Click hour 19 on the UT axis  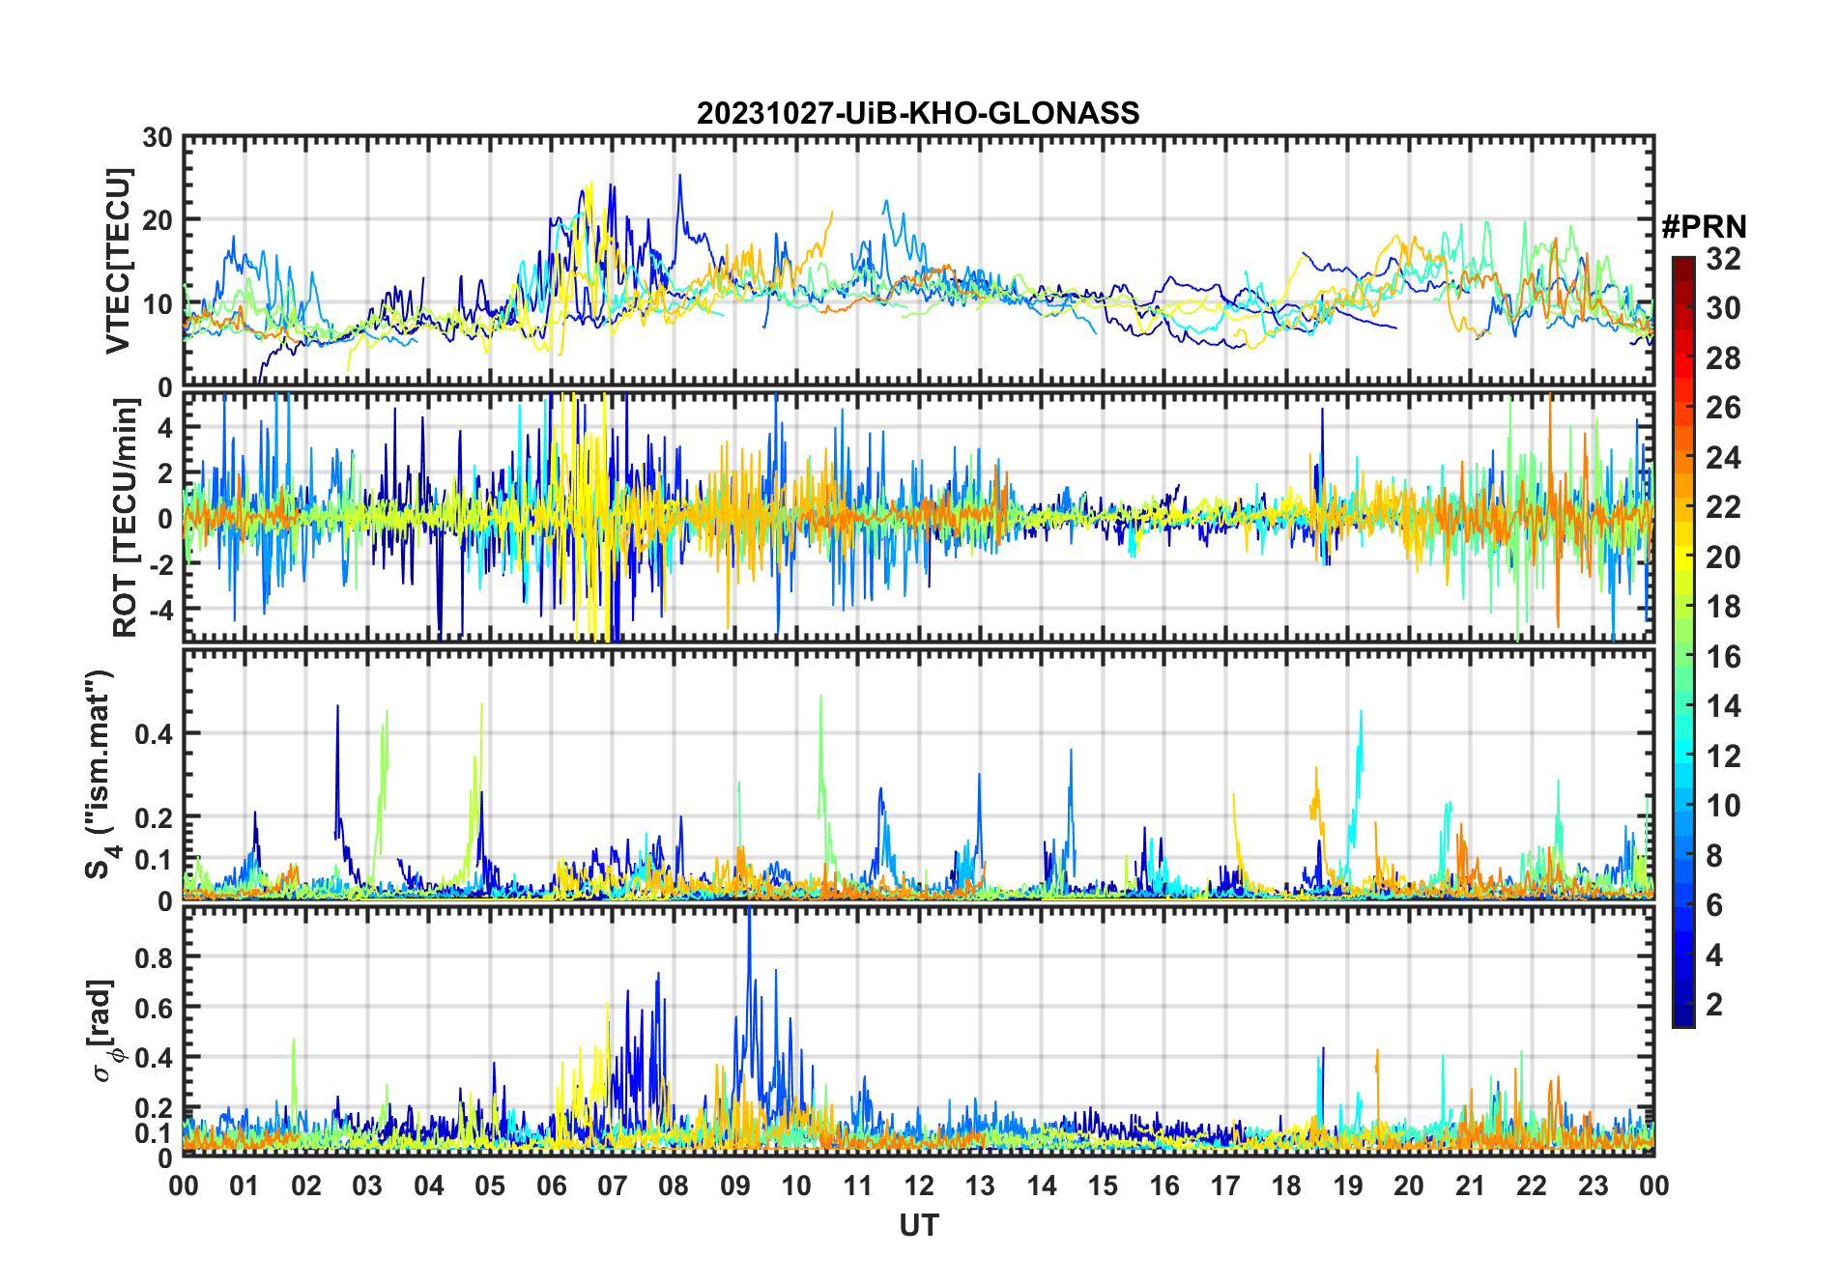click(1348, 1185)
